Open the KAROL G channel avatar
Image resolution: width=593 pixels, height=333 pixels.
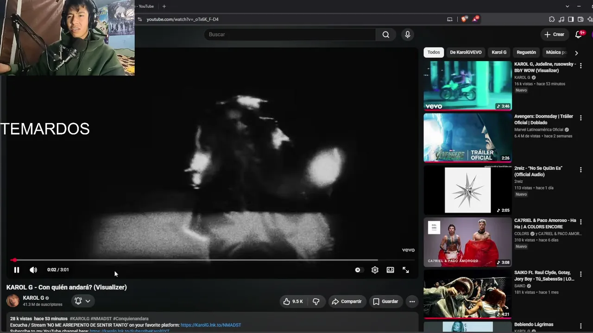click(x=13, y=301)
